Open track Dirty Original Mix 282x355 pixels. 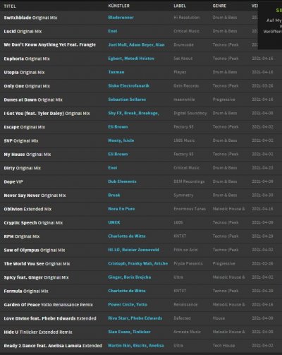(23, 168)
